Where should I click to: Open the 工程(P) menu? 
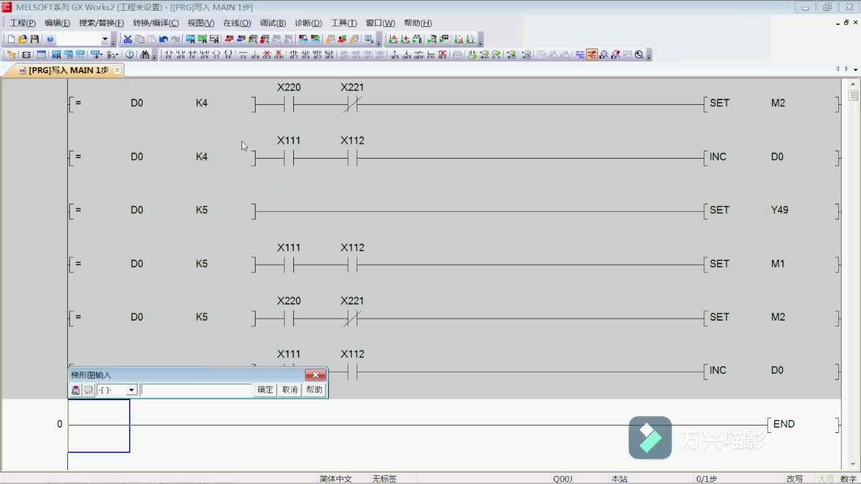(x=22, y=23)
